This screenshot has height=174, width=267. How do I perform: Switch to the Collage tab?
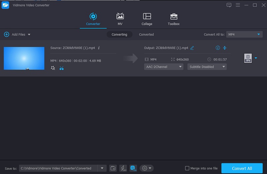tap(147, 19)
